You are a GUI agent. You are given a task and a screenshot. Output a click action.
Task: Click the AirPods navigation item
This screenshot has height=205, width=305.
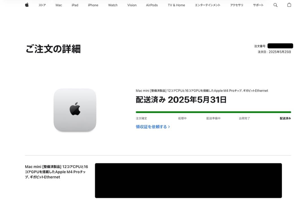pos(152,5)
